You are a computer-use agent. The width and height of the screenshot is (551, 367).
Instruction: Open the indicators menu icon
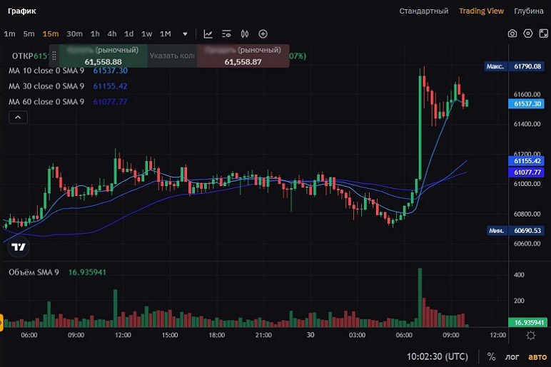(x=208, y=33)
